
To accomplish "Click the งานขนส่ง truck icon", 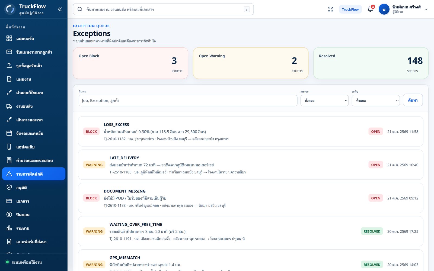I will [x=9, y=106].
